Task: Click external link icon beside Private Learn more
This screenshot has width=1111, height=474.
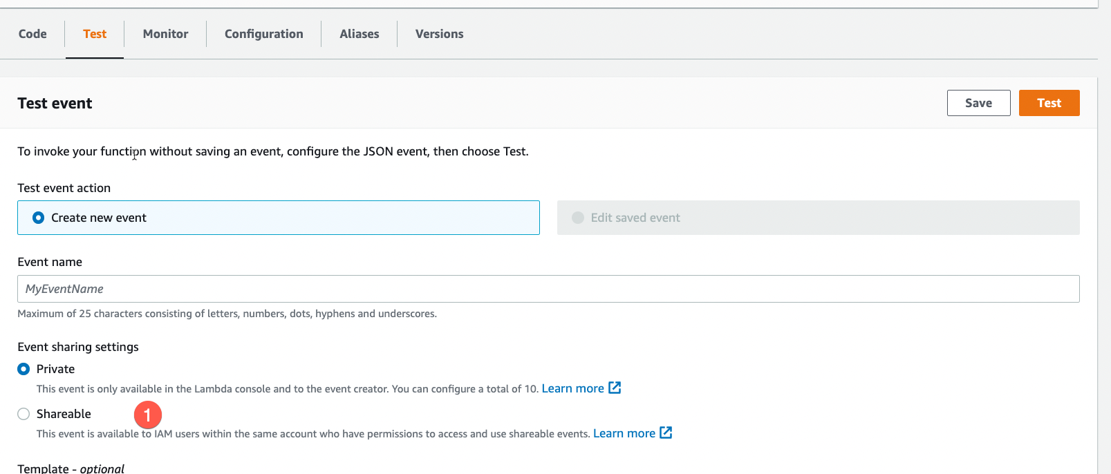Action: point(615,388)
